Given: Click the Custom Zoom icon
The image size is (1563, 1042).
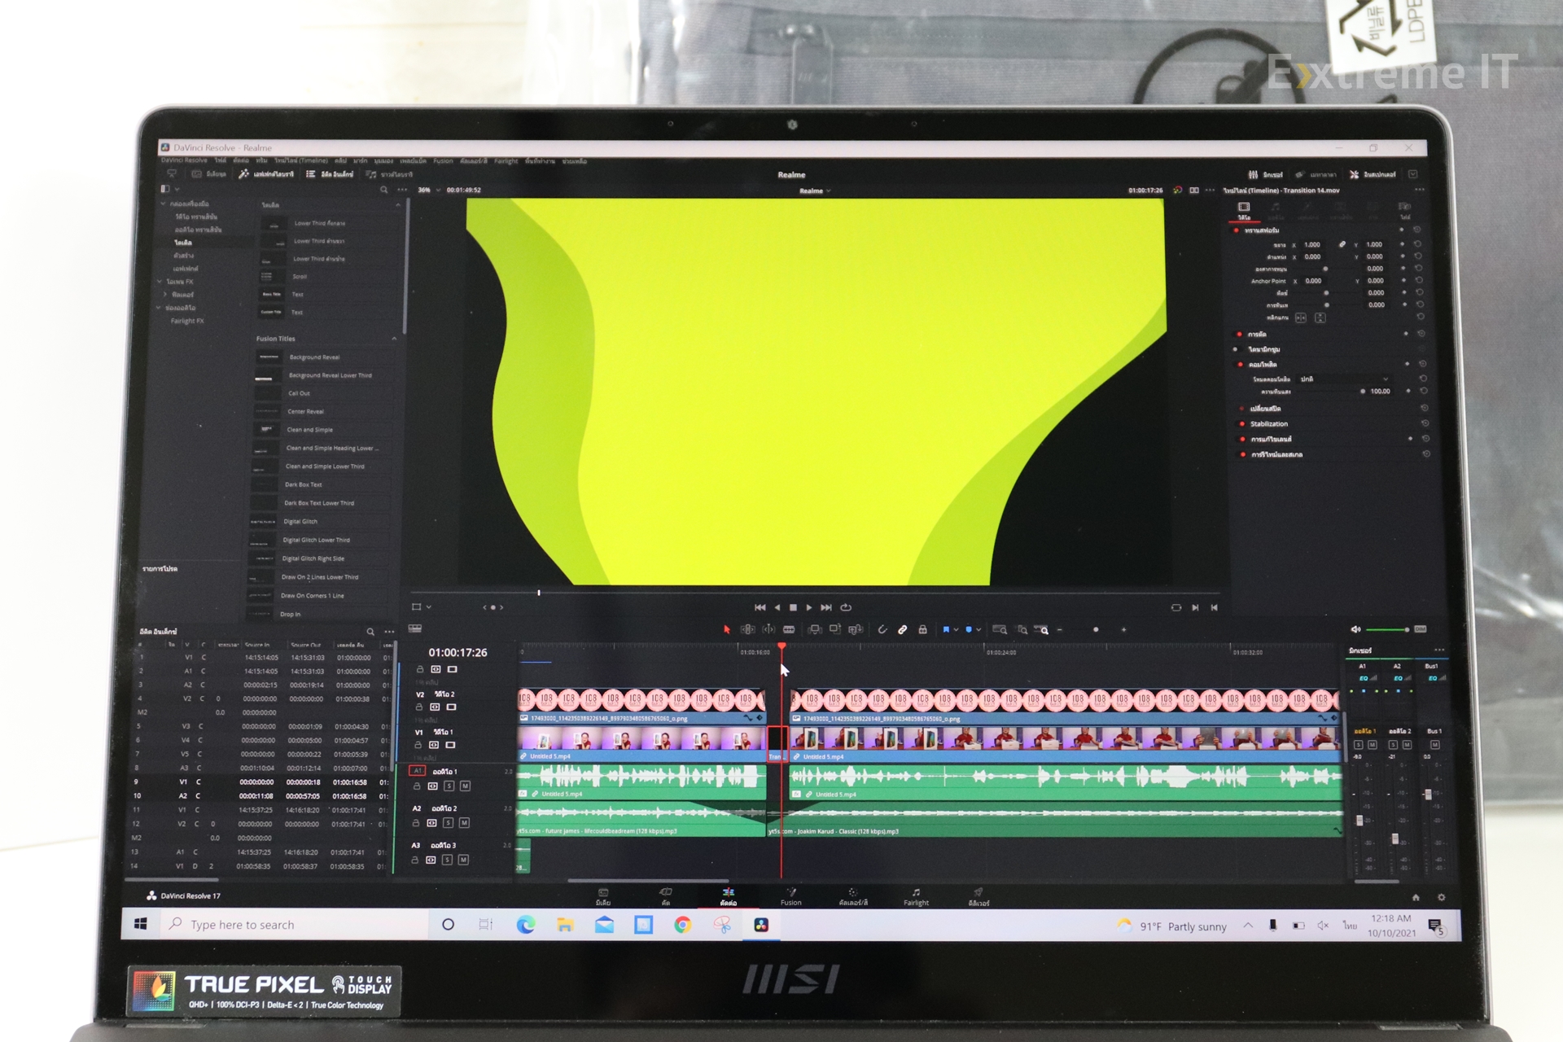Looking at the screenshot, I should [x=1042, y=629].
